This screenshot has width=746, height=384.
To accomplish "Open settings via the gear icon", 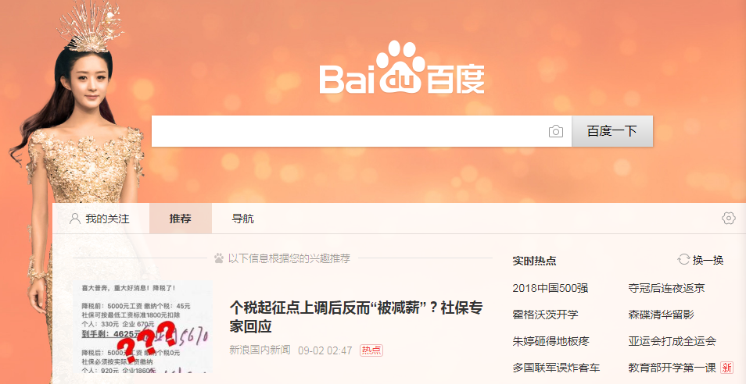I will (x=728, y=219).
